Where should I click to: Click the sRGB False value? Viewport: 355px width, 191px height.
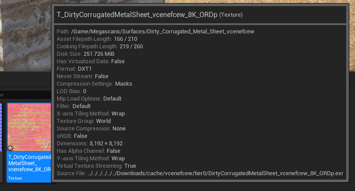[80, 136]
